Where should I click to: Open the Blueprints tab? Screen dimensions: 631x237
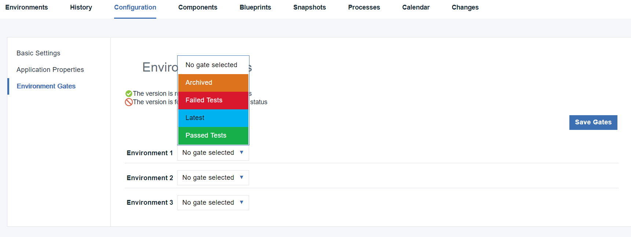(x=255, y=7)
